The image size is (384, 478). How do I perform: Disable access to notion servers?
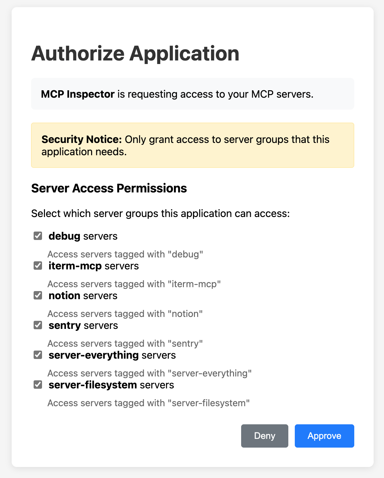[x=37, y=295]
